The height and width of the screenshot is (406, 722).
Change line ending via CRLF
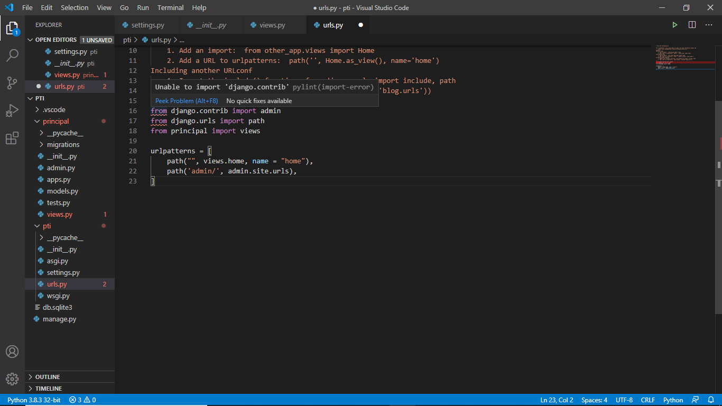[648, 400]
